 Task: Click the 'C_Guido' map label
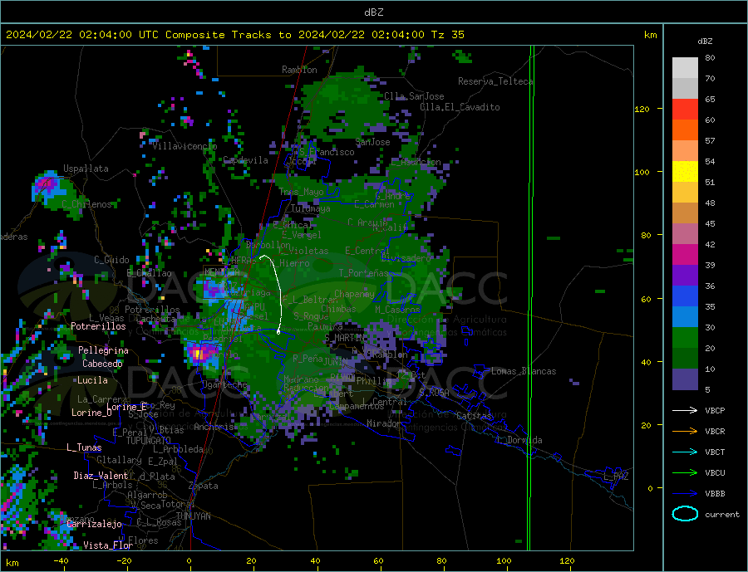111,260
